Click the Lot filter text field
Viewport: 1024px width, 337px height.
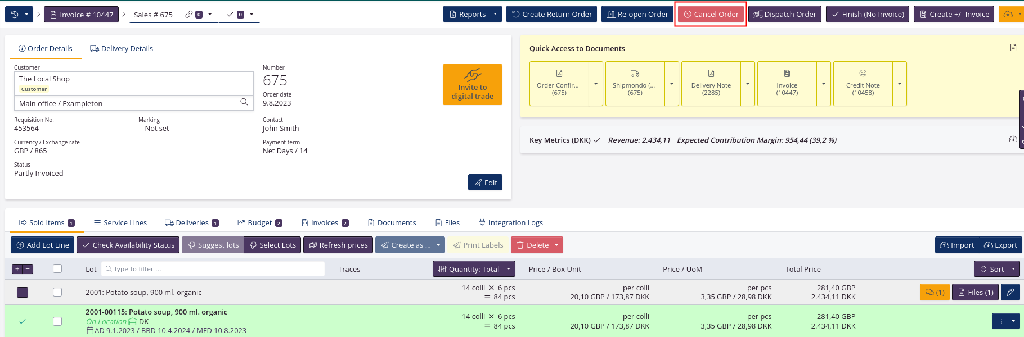[x=214, y=269]
